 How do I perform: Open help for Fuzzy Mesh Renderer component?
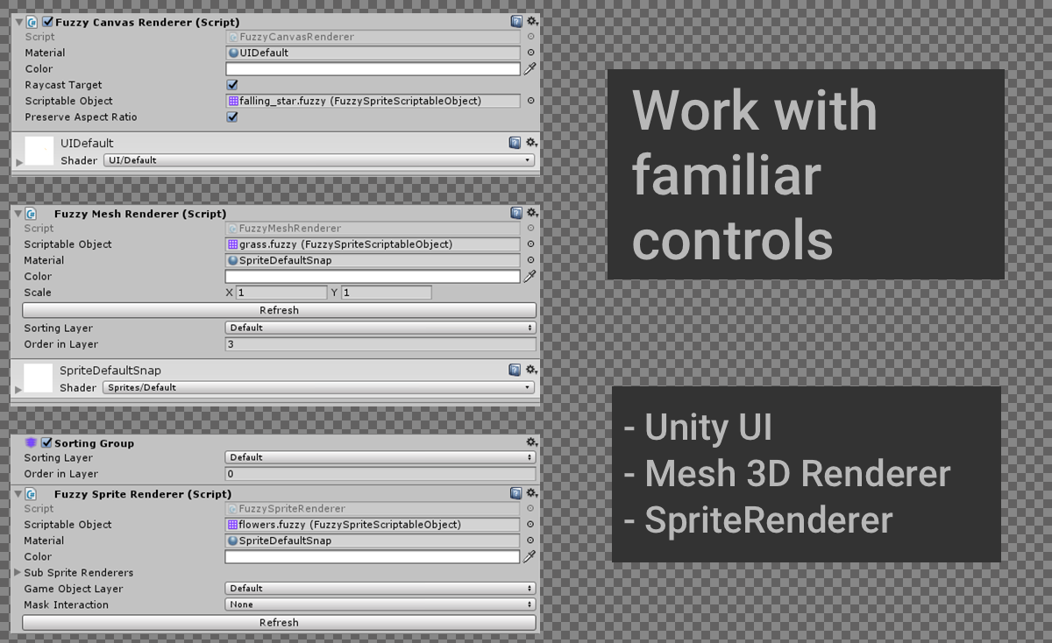click(515, 213)
